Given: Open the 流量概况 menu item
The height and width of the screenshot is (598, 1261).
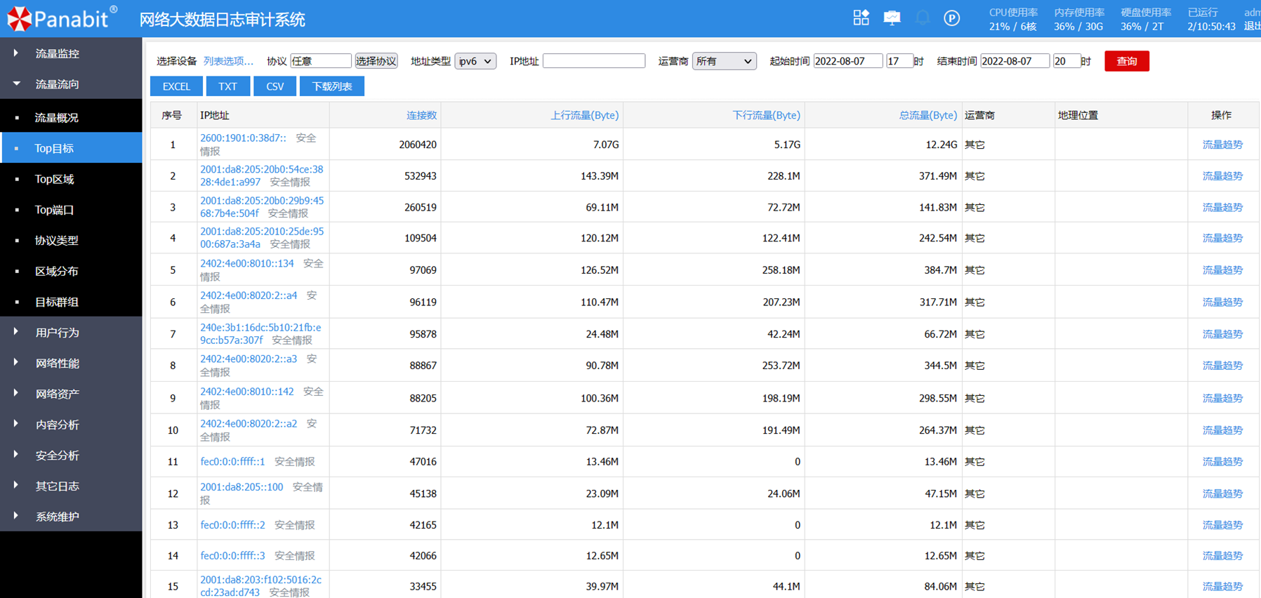Looking at the screenshot, I should pyautogui.click(x=71, y=117).
